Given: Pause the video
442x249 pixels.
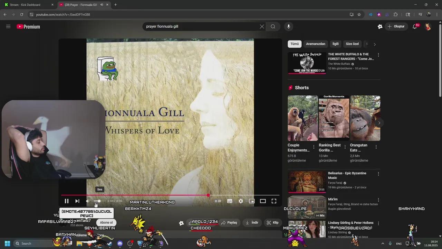Looking at the screenshot, I should coord(67,201).
